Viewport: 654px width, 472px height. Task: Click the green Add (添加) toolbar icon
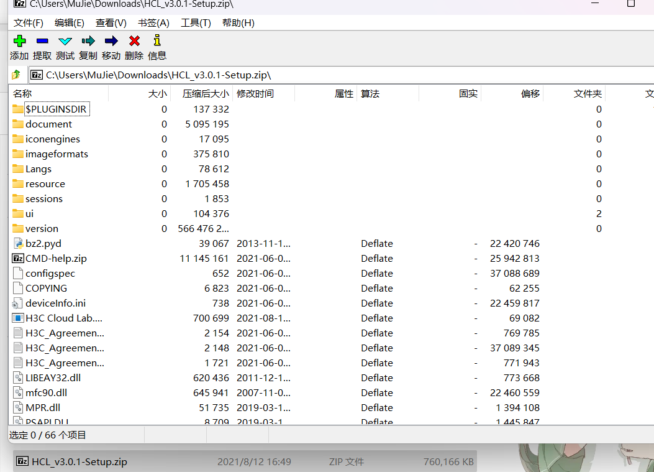click(20, 41)
